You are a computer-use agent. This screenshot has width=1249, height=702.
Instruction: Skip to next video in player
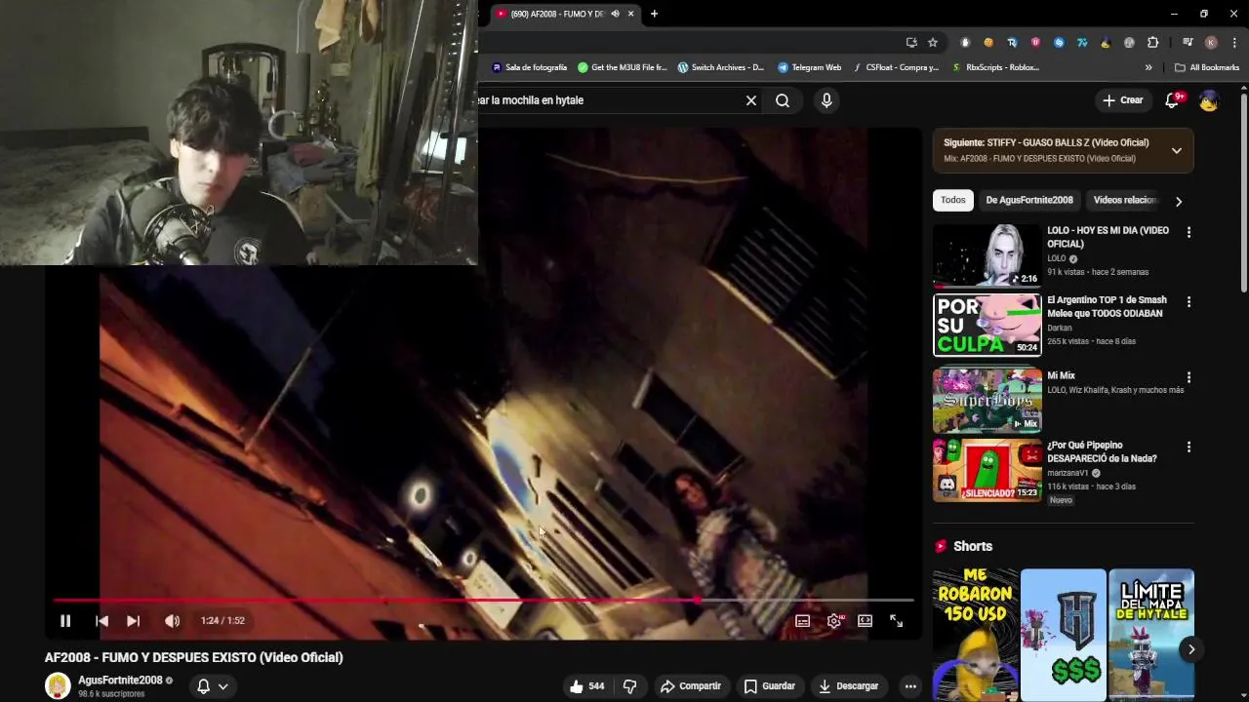[134, 620]
